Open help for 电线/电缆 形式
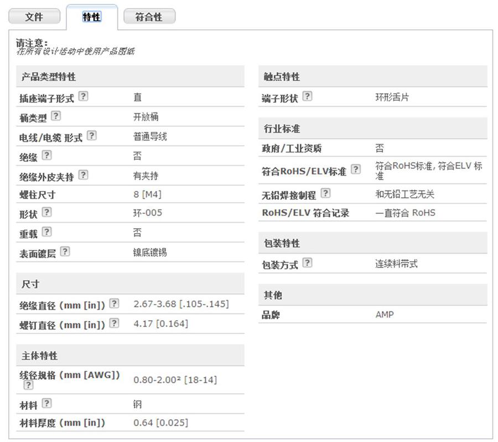The image size is (498, 442). pos(92,135)
